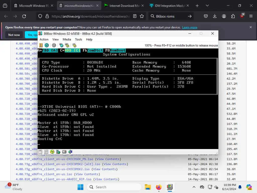The width and height of the screenshot is (257, 193).
Task: Go back to previous page
Action: point(6,16)
